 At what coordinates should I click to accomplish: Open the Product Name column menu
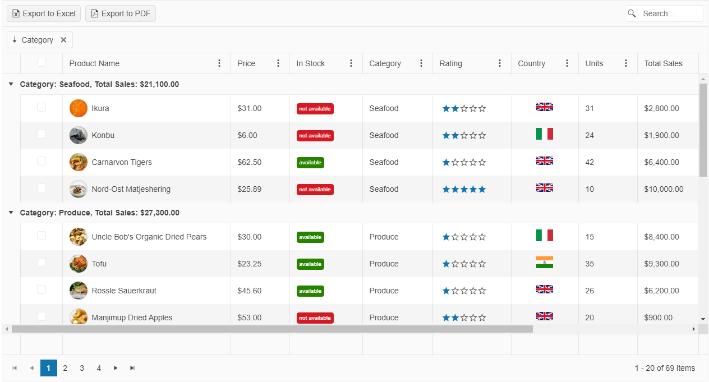pos(219,63)
